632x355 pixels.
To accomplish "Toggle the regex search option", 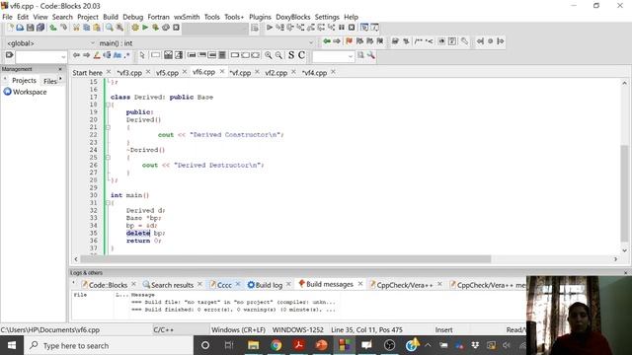I will point(127,55).
